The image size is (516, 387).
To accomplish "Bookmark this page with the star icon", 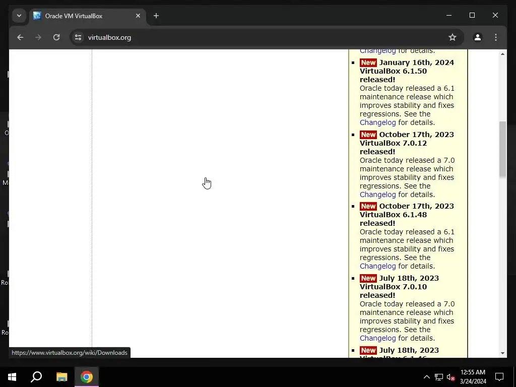I will pos(453,37).
